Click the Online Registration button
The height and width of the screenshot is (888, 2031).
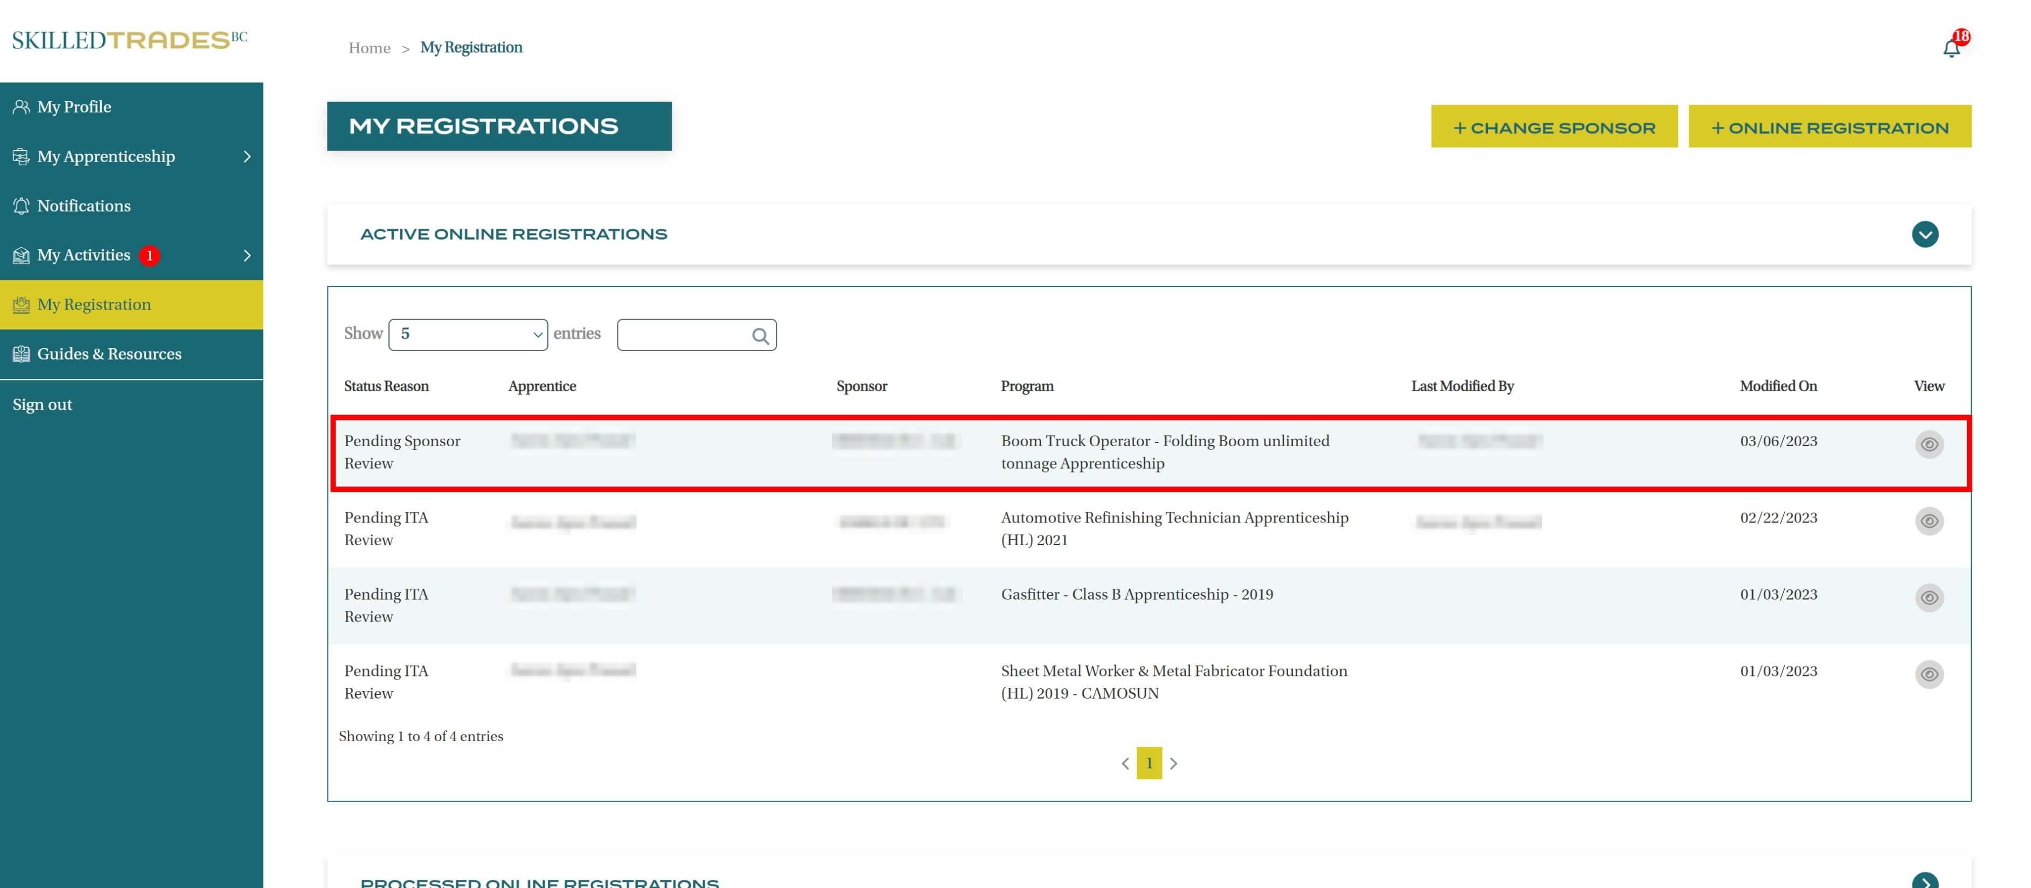(1829, 127)
